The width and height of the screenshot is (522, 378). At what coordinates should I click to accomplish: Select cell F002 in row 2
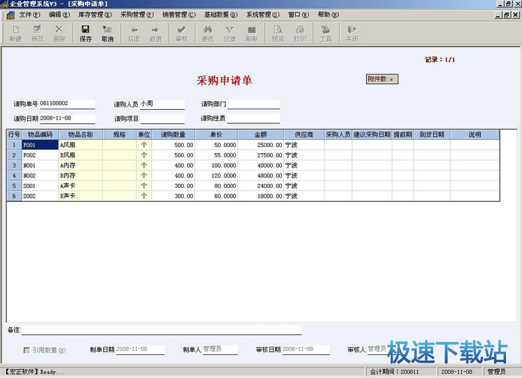(40, 155)
